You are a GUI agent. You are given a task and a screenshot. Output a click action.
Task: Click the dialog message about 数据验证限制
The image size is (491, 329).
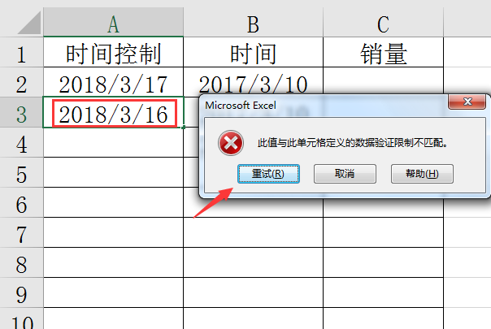[353, 143]
